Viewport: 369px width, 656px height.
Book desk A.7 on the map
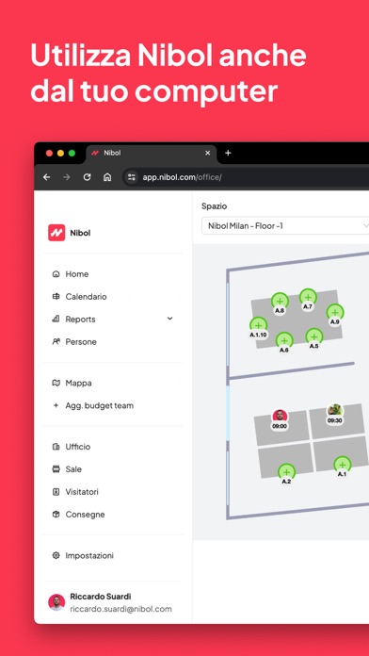[x=308, y=297]
